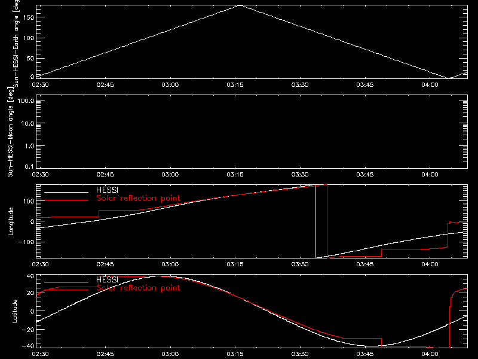Click '20' tick on Latitude axis
Screen dimensions: 478x359
(30, 293)
